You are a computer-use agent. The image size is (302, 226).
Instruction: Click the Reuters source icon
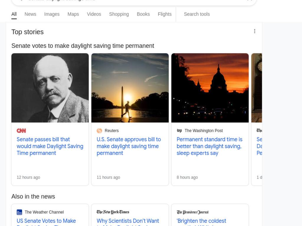pyautogui.click(x=99, y=131)
